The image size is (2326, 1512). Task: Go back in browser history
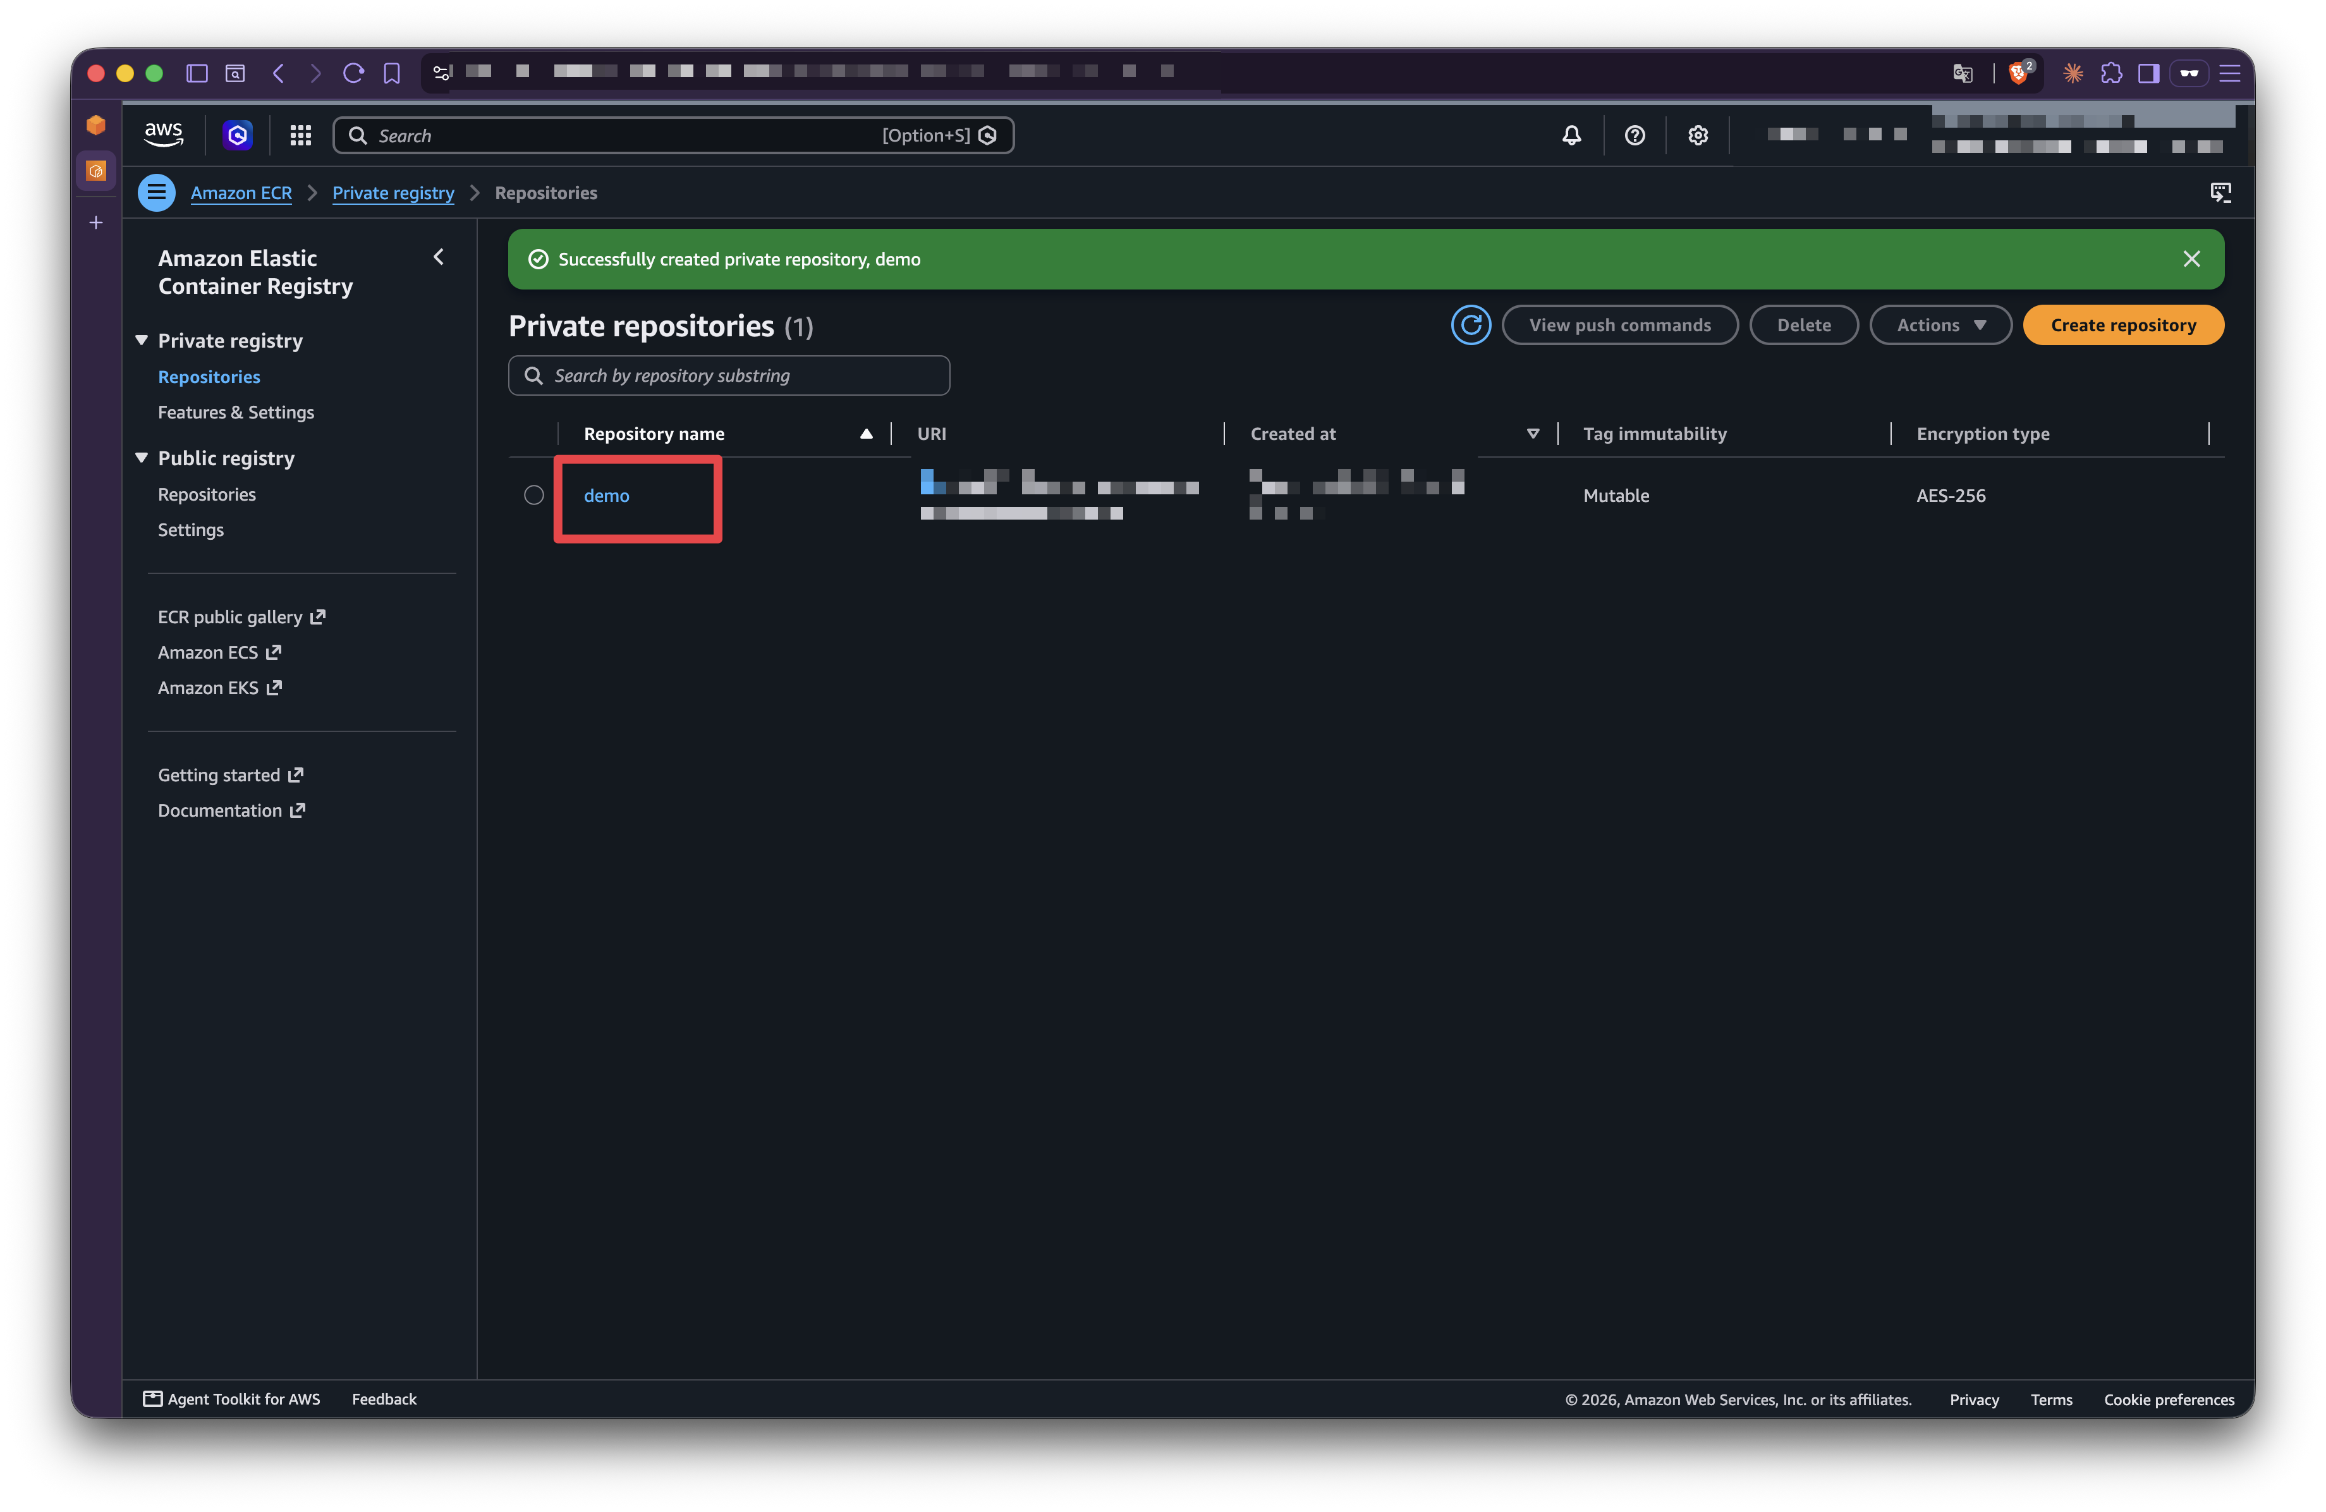pos(279,73)
